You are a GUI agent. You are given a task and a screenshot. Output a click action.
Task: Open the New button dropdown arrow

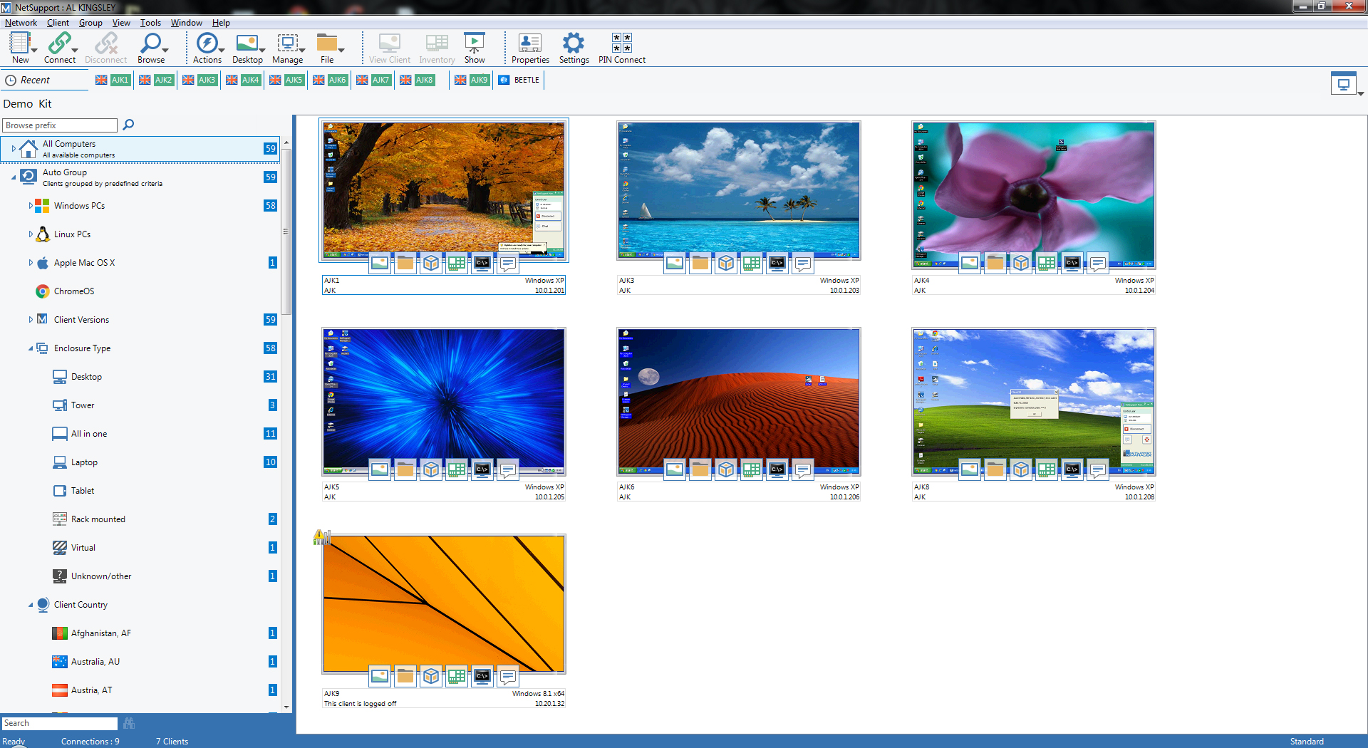pos(34,51)
